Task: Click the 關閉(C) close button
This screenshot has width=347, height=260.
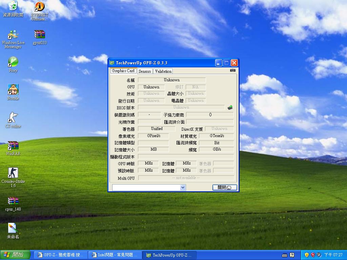Action: [224, 187]
